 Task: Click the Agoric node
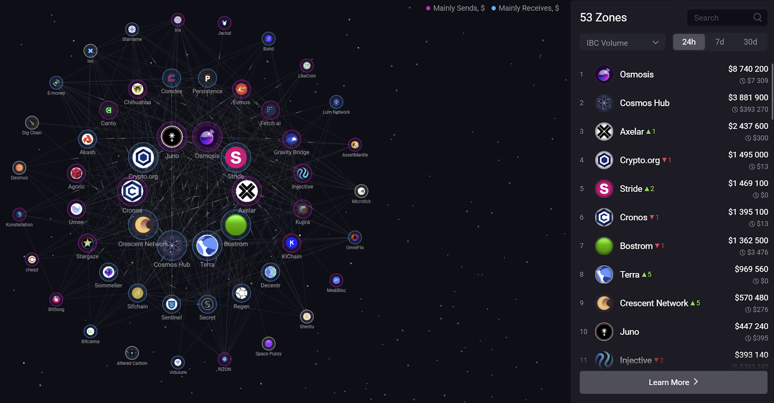[x=76, y=173]
